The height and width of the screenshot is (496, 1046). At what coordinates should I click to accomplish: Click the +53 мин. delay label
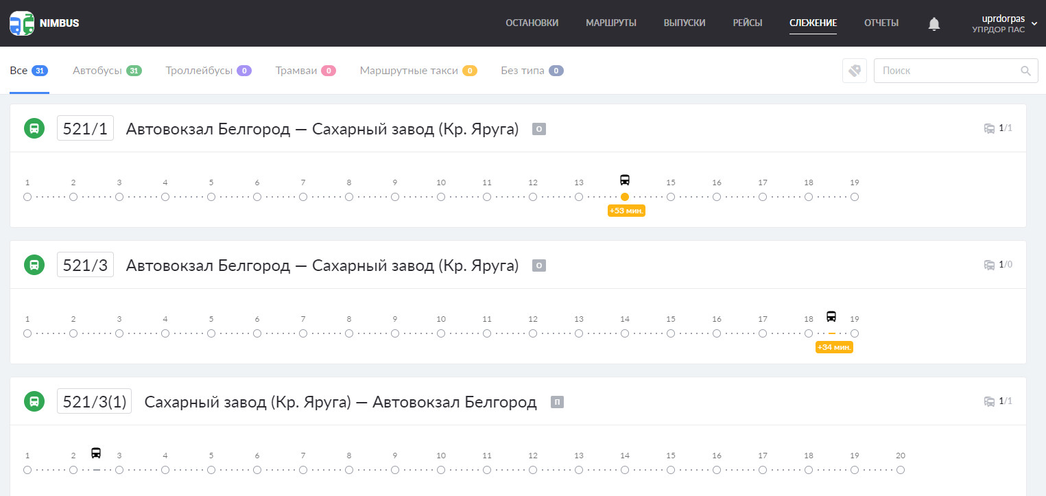pos(627,211)
